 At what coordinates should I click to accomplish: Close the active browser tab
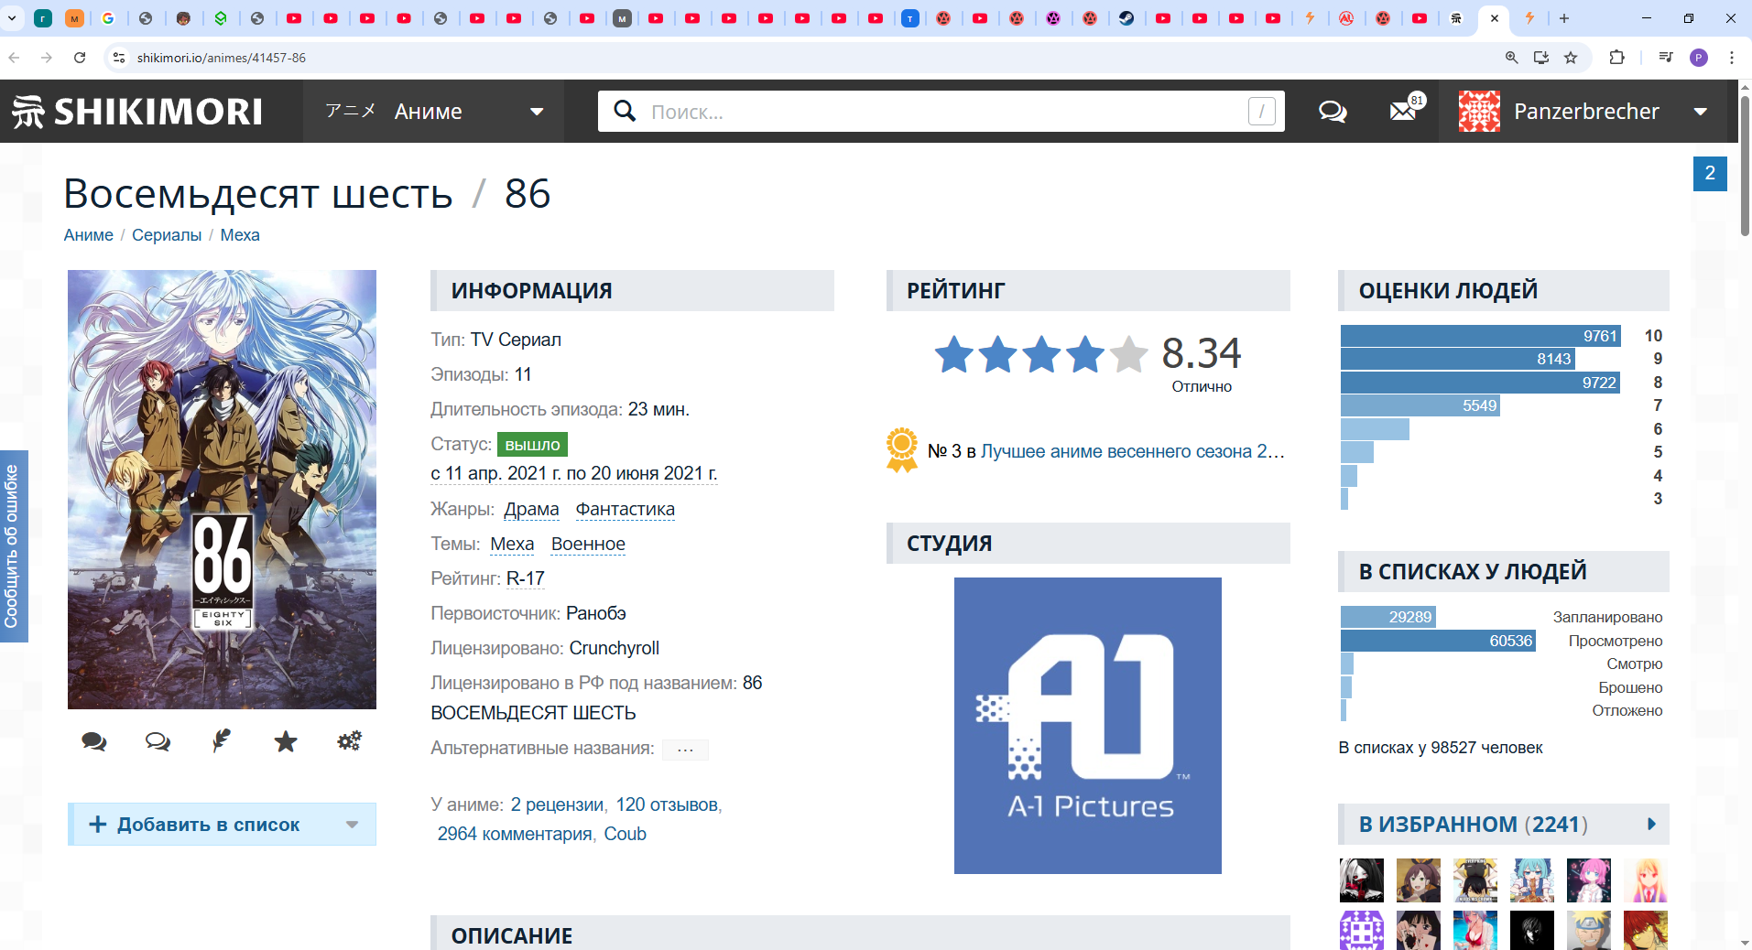[1495, 18]
